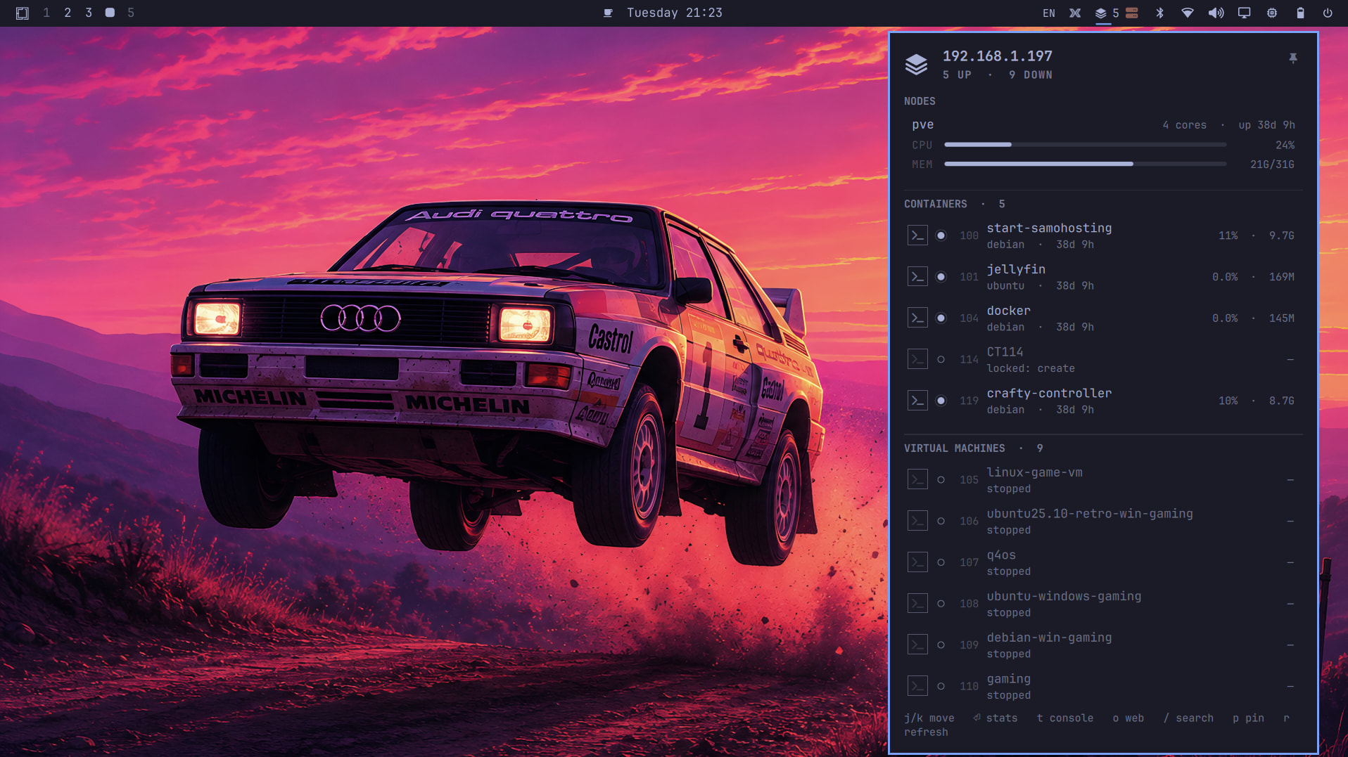
Task: Click the EN keyboard layout indicator
Action: (x=1049, y=13)
